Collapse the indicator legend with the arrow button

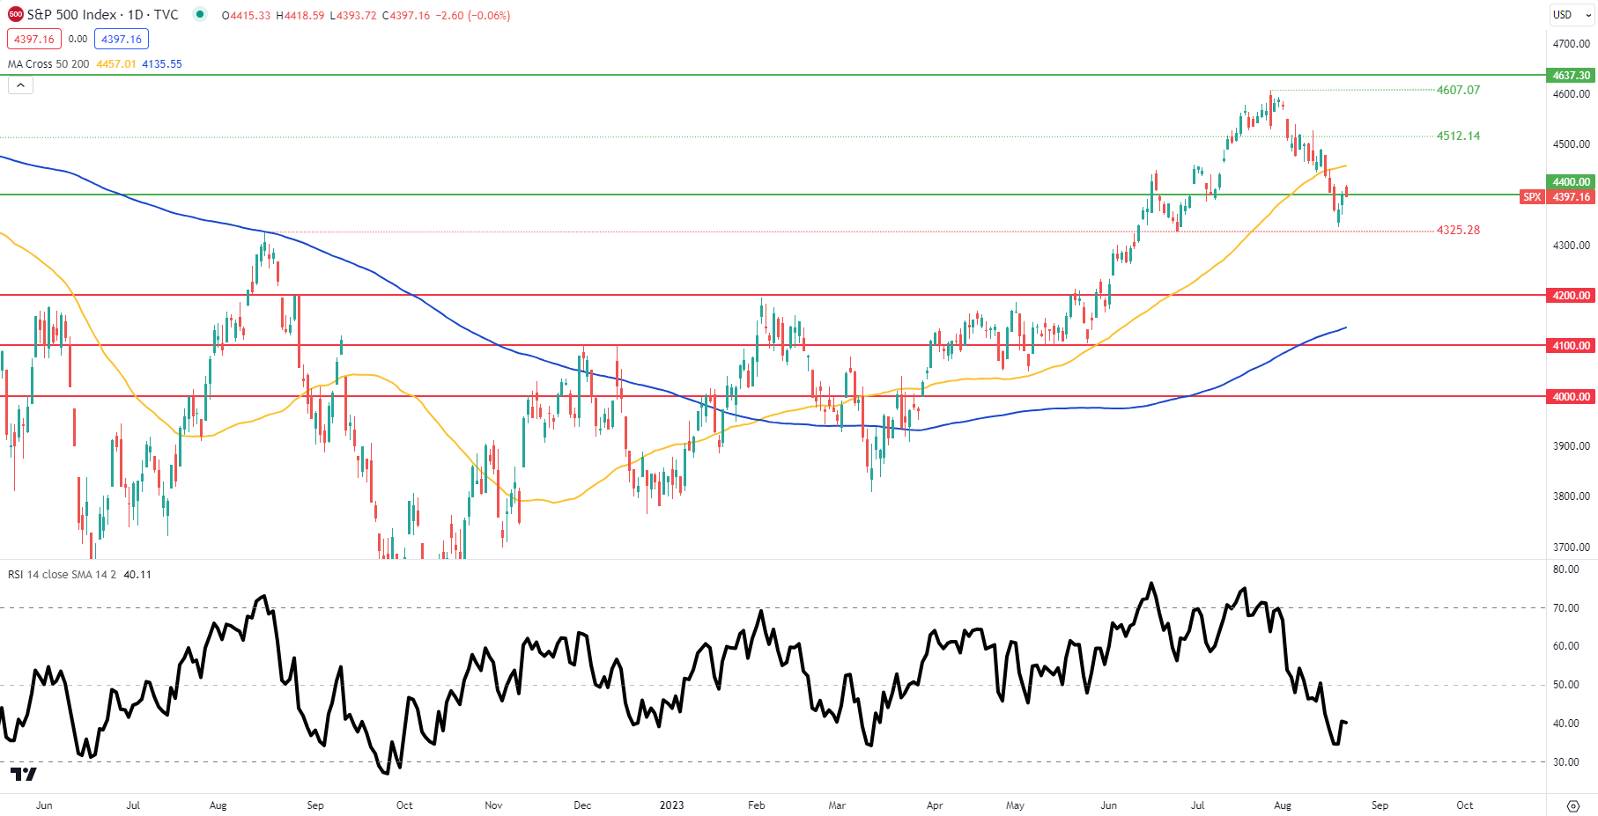click(20, 85)
